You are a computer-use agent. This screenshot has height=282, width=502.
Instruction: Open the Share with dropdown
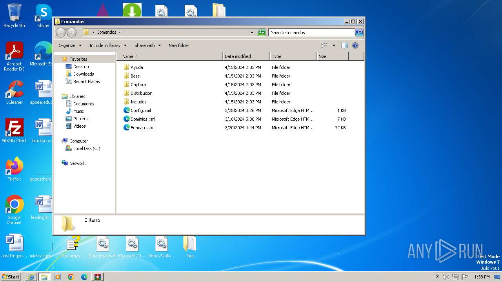click(x=147, y=45)
